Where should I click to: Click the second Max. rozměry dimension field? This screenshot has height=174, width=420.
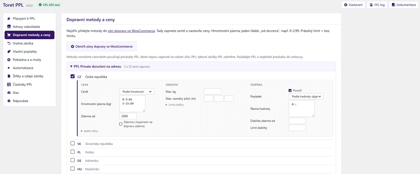(219, 98)
